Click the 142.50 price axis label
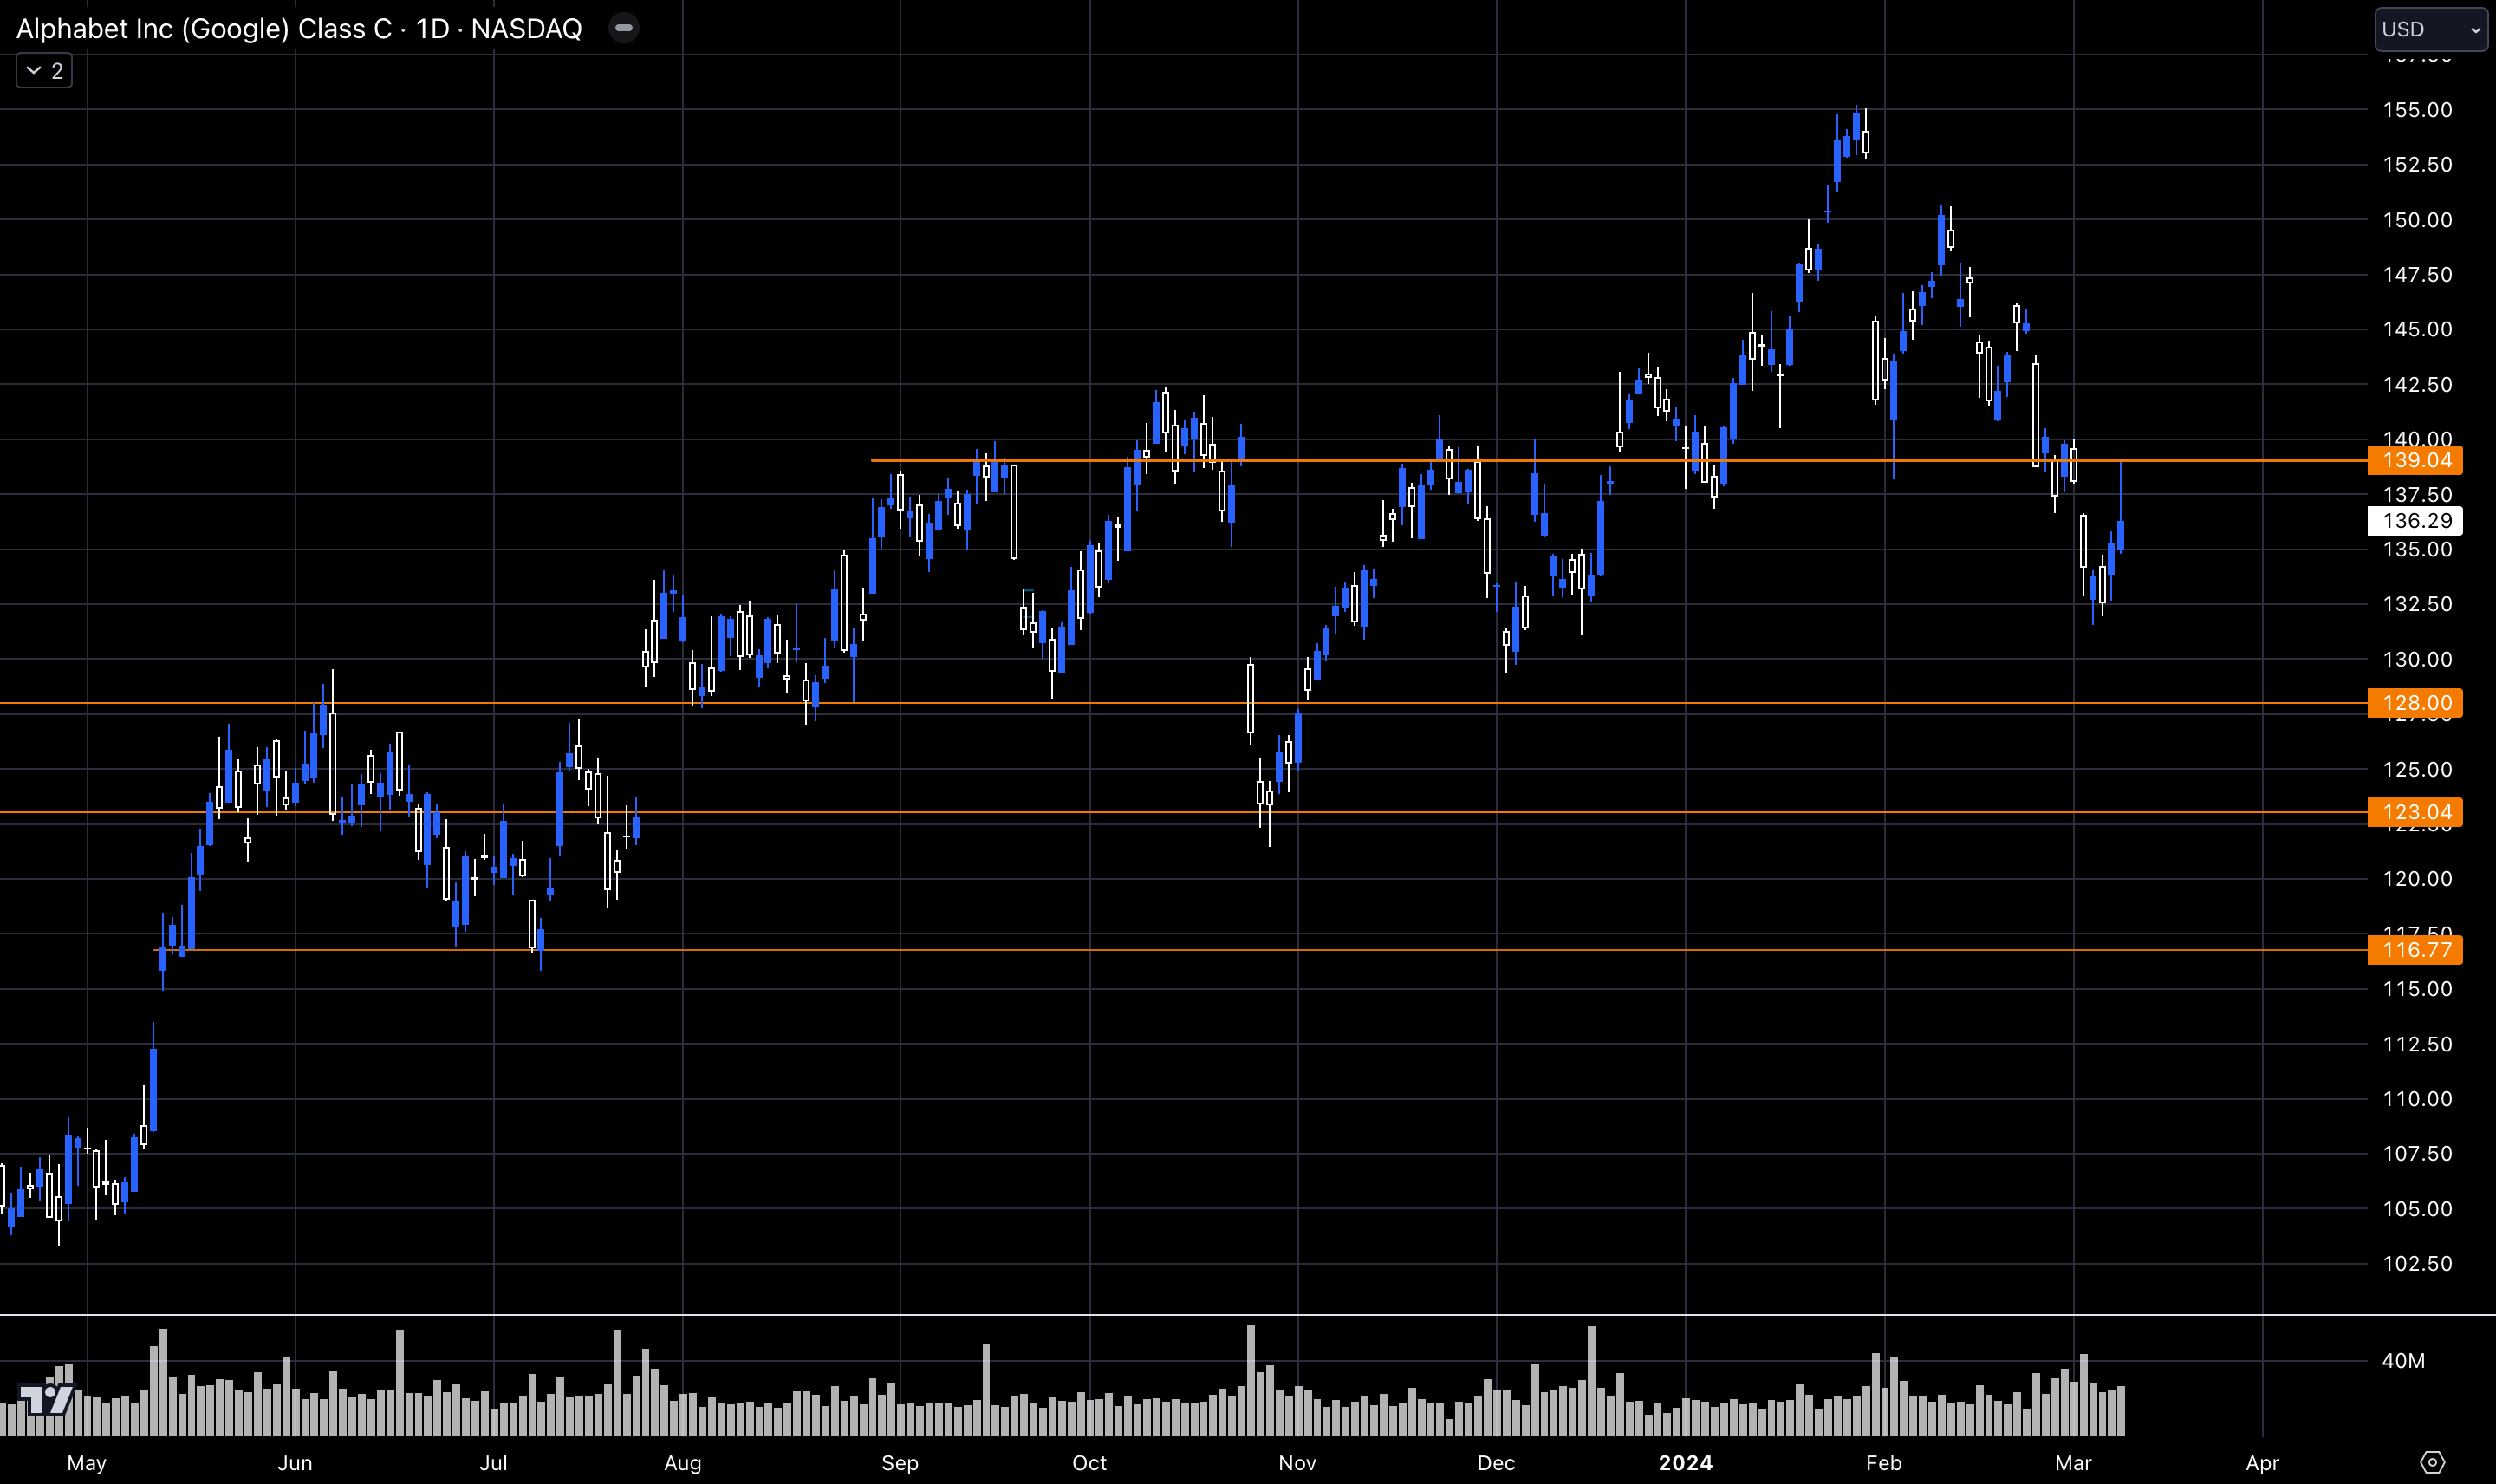The height and width of the screenshot is (1484, 2496). coord(2417,385)
